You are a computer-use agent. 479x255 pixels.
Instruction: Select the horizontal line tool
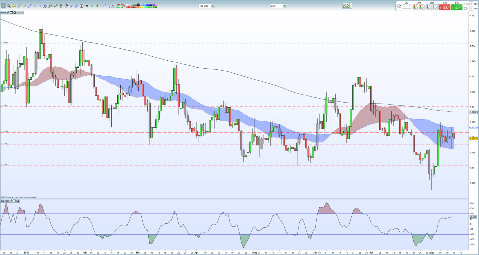(40, 6)
